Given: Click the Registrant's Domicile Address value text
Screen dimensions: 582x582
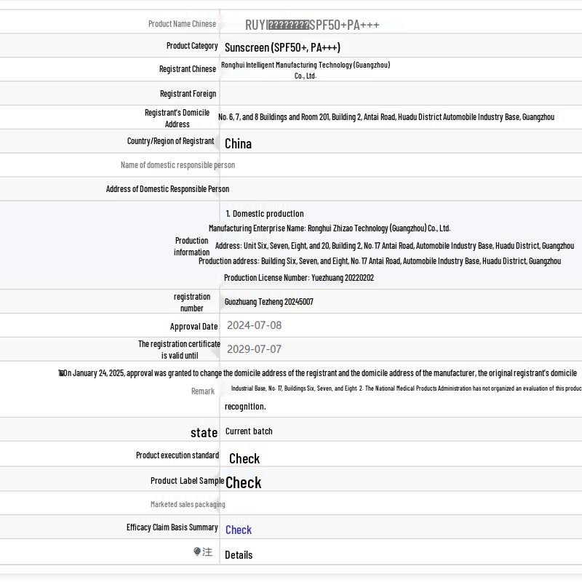Looking at the screenshot, I should 386,117.
